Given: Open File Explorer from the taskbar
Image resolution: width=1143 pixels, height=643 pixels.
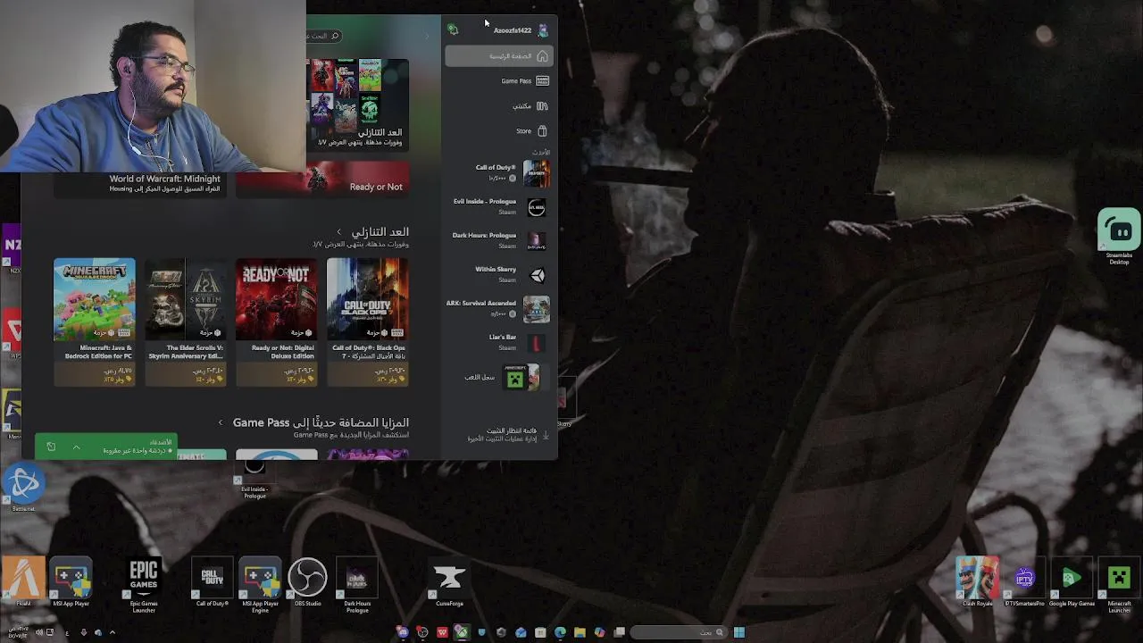Looking at the screenshot, I should (x=580, y=632).
